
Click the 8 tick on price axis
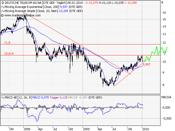click(164, 85)
